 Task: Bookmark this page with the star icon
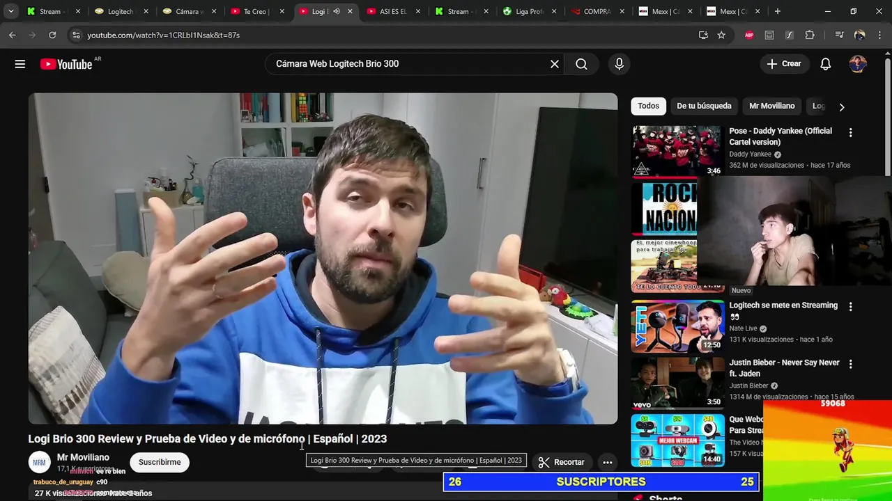coord(721,35)
